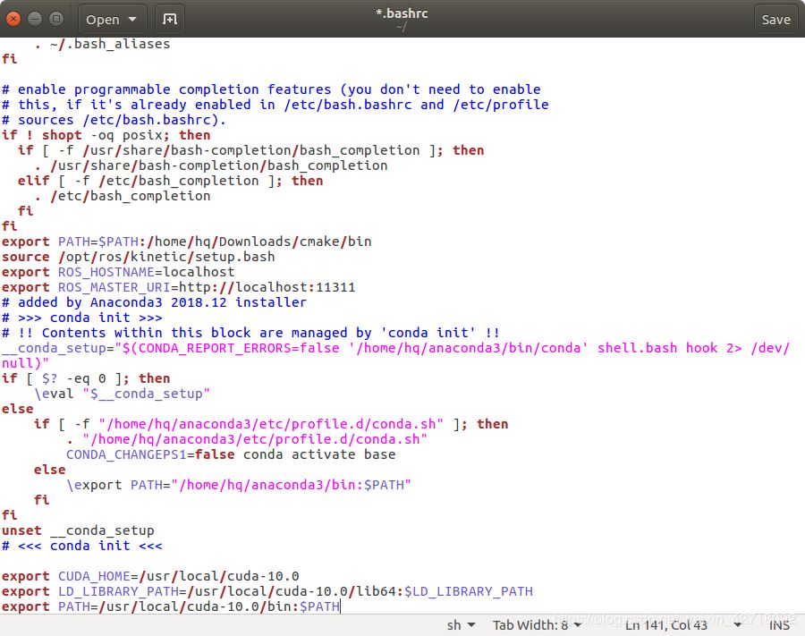Save the .bashrc file
The height and width of the screenshot is (636, 805).
coord(775,19)
